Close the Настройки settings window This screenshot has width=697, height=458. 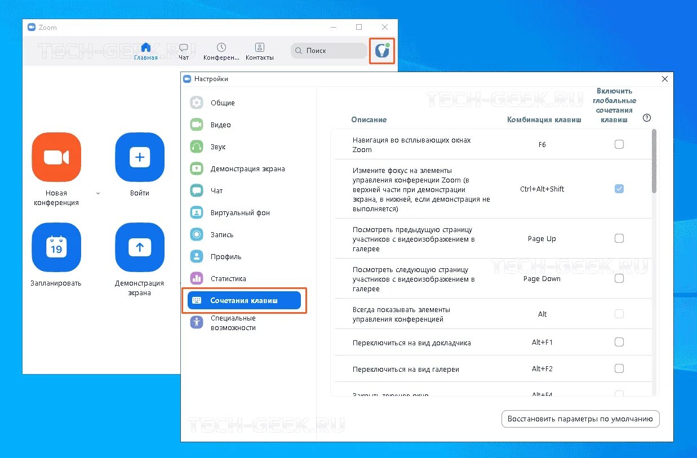click(x=665, y=79)
